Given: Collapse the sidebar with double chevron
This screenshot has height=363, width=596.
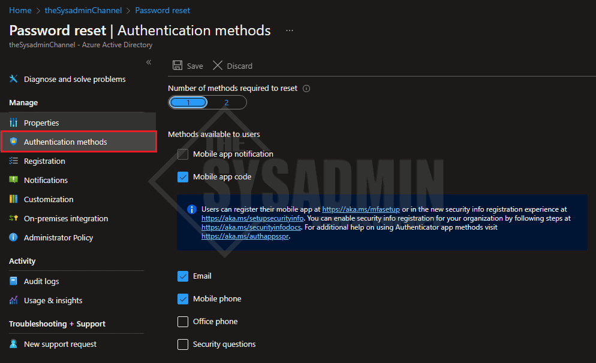Looking at the screenshot, I should 149,62.
